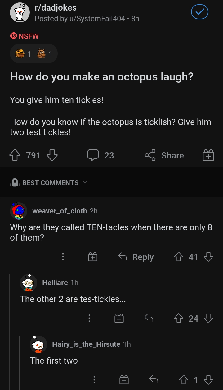Screen dimensions: 223x390
Task: Downvote weaver_of_cloth's comment
Action: (208, 257)
